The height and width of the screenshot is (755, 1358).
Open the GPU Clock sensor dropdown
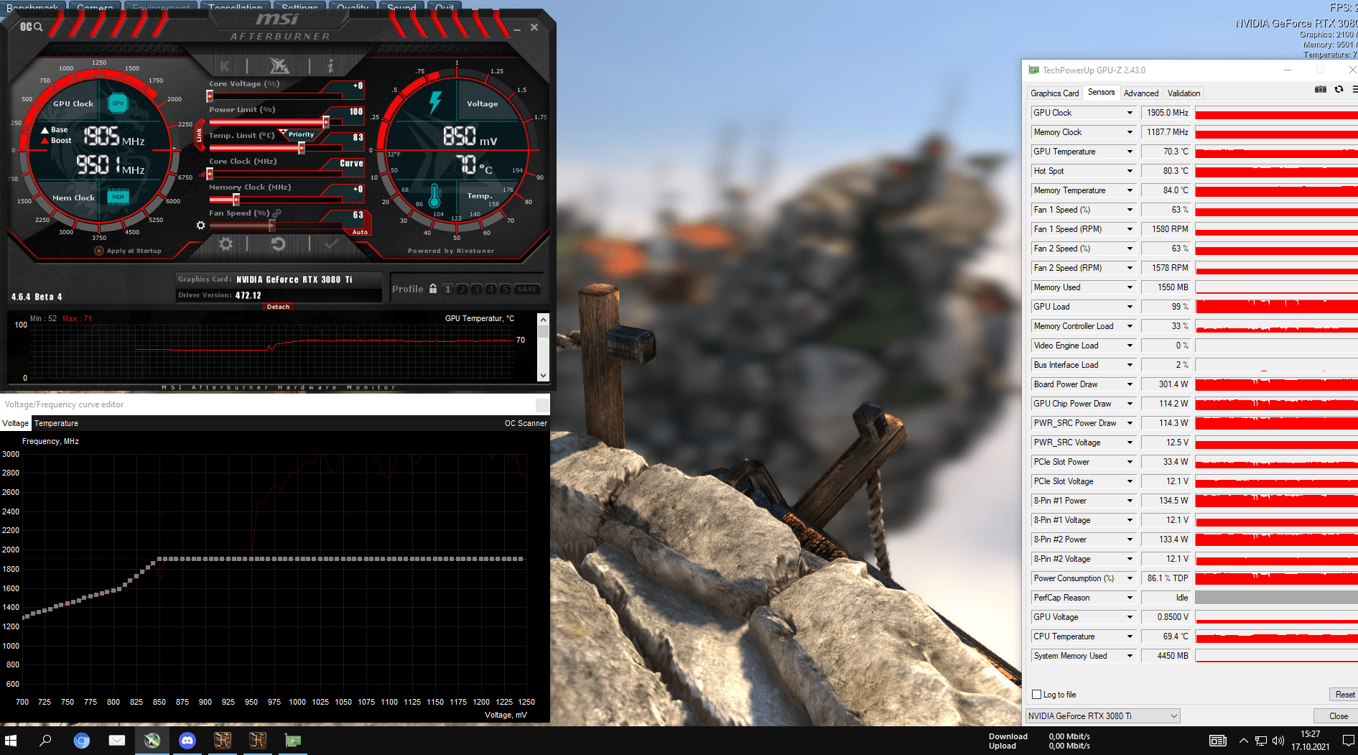pos(1130,113)
